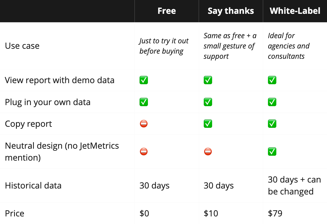This screenshot has height=224, width=327.
Task: Click Say thanks no-entry icon for Neutral design
Action: [x=208, y=152]
